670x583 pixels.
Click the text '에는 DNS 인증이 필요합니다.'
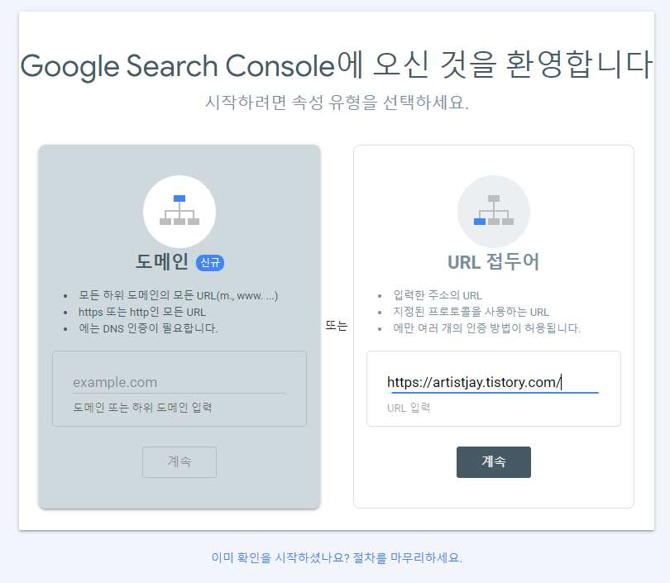[x=148, y=328]
